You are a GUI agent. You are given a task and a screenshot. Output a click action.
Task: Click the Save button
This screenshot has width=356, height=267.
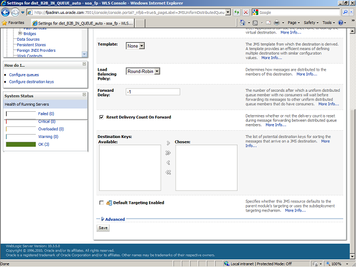[x=103, y=228]
